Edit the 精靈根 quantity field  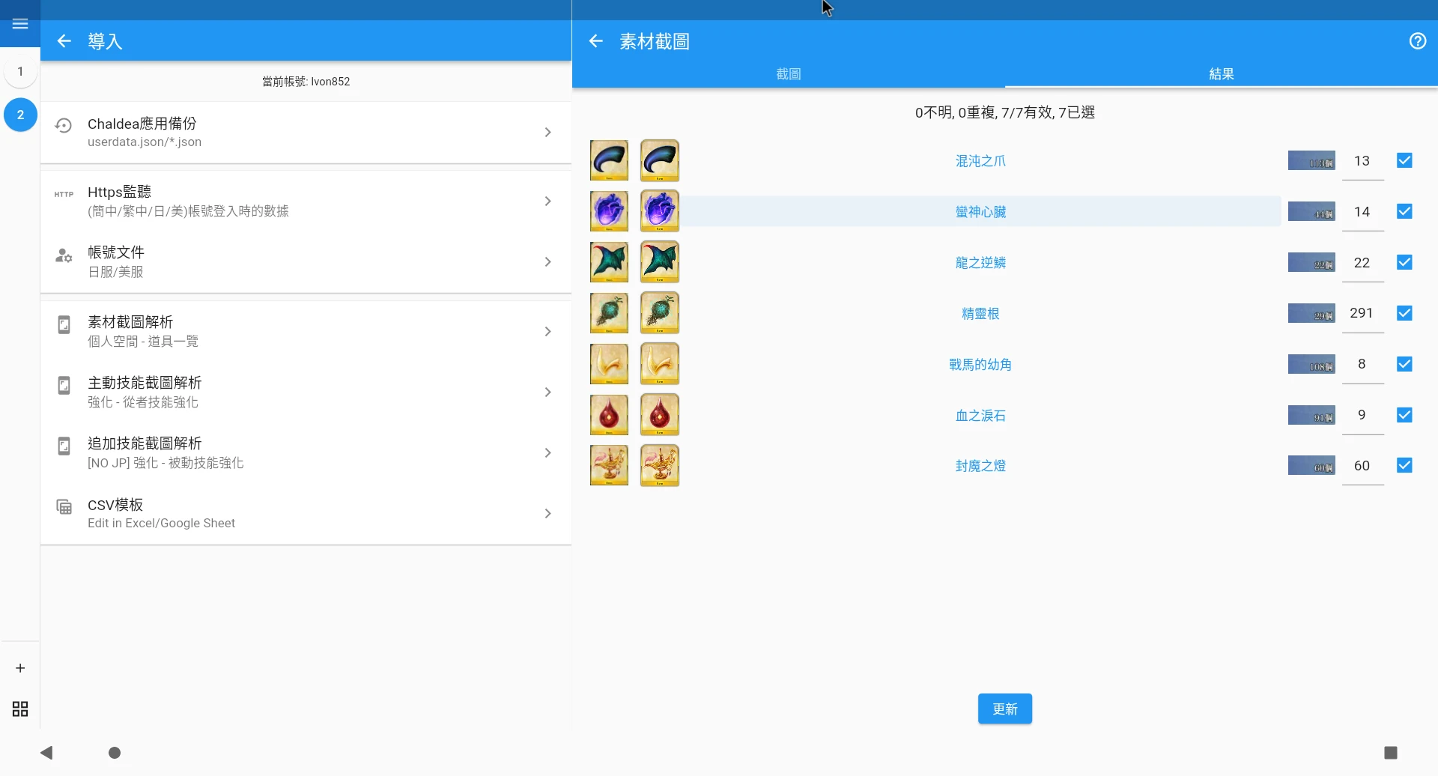click(x=1362, y=314)
